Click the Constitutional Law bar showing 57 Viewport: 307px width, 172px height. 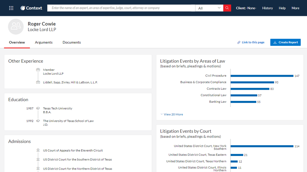tap(244, 95)
